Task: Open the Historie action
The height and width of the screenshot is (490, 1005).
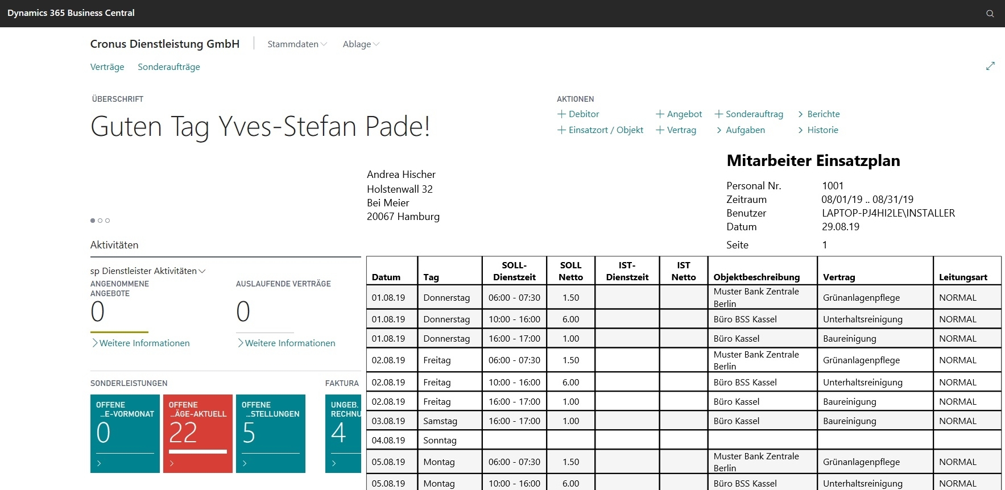Action: click(x=818, y=130)
